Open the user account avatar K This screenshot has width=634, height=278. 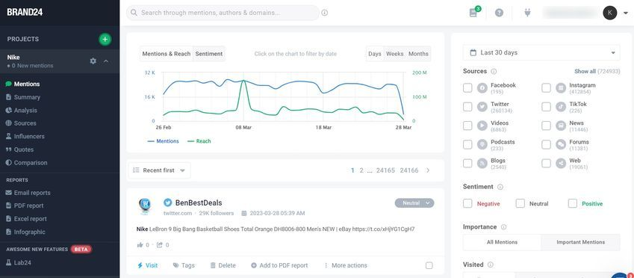click(x=610, y=13)
